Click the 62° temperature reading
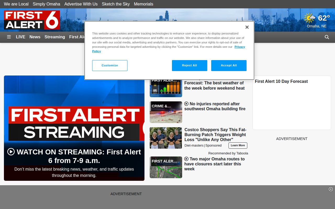Image resolution: width=335 pixels, height=209 pixels. point(324,18)
